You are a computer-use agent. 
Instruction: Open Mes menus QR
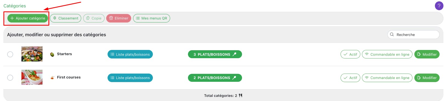click(x=151, y=18)
